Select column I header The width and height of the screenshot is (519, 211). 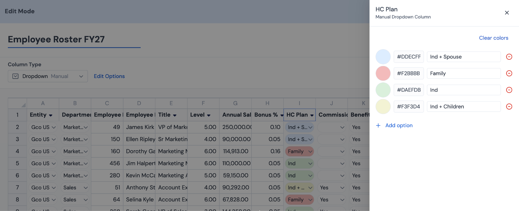pos(300,103)
